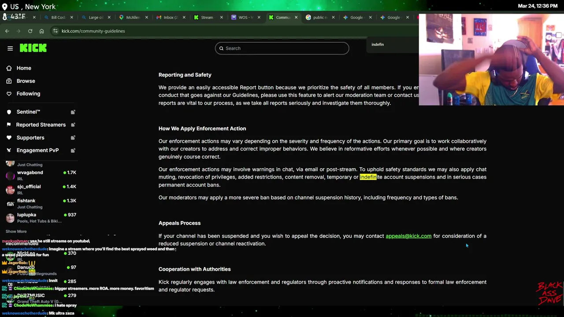This screenshot has width=564, height=317.
Task: View site information icon in address bar
Action: coord(55,31)
